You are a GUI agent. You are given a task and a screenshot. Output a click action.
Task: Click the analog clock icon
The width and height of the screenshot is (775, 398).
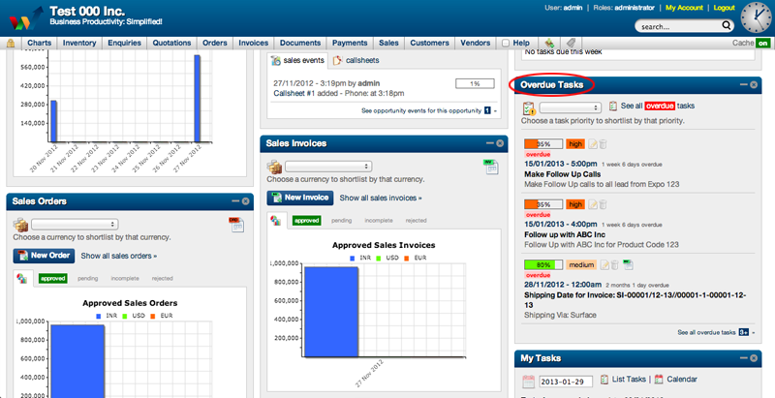(x=756, y=18)
